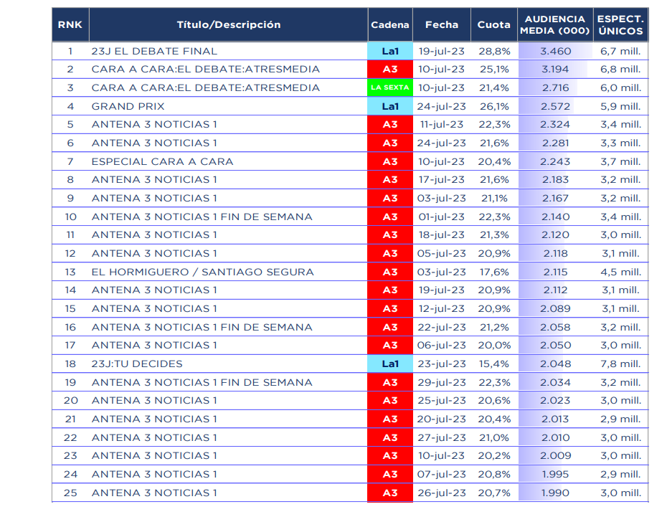Select EL HORMIGUERO / SANTIAGO SEGURA title
This screenshot has width=667, height=527.
pos(202,272)
